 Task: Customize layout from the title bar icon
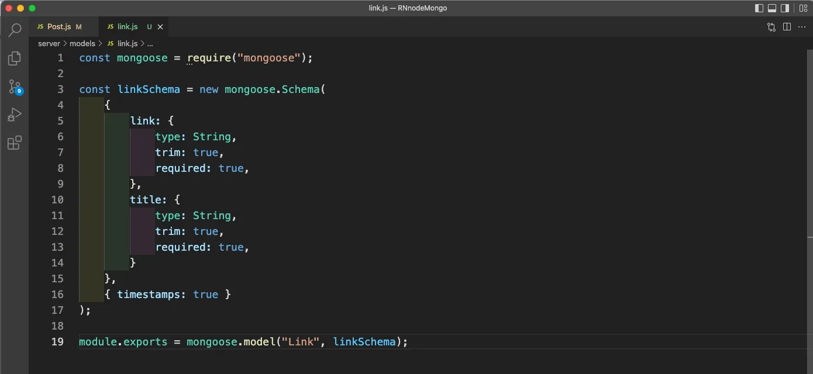(803, 8)
